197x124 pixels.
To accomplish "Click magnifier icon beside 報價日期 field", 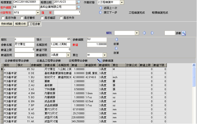I will tap(78, 2).
